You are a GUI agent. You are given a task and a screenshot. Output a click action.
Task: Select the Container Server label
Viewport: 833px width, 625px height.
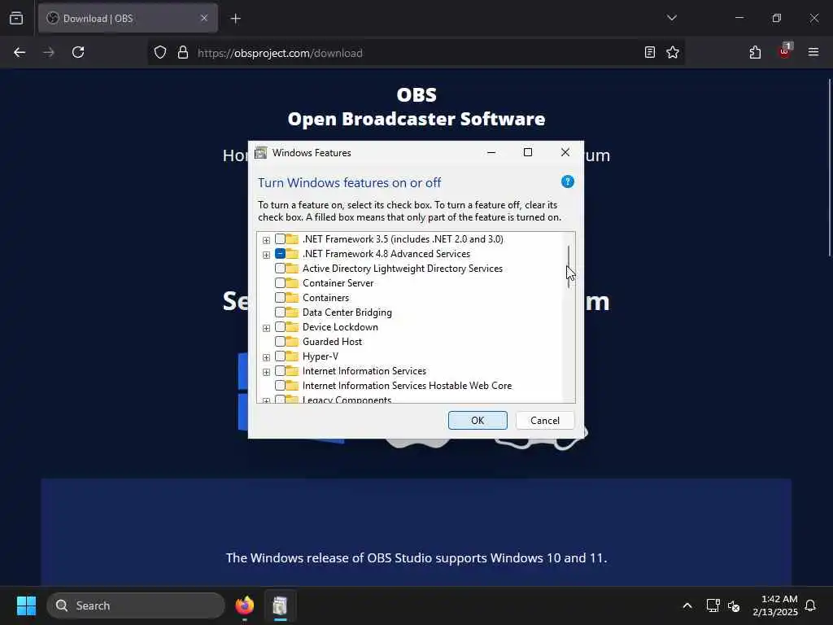(338, 283)
